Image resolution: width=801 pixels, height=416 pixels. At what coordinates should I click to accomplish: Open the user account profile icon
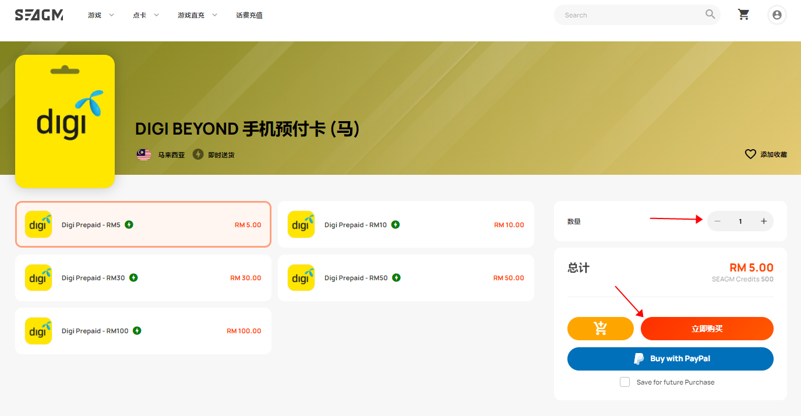coord(777,15)
